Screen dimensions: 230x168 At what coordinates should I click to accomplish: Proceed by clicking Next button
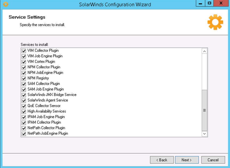coord(187,160)
